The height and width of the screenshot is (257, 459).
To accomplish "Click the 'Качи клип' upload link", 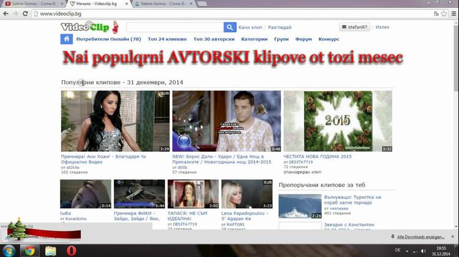I will 250,28.
